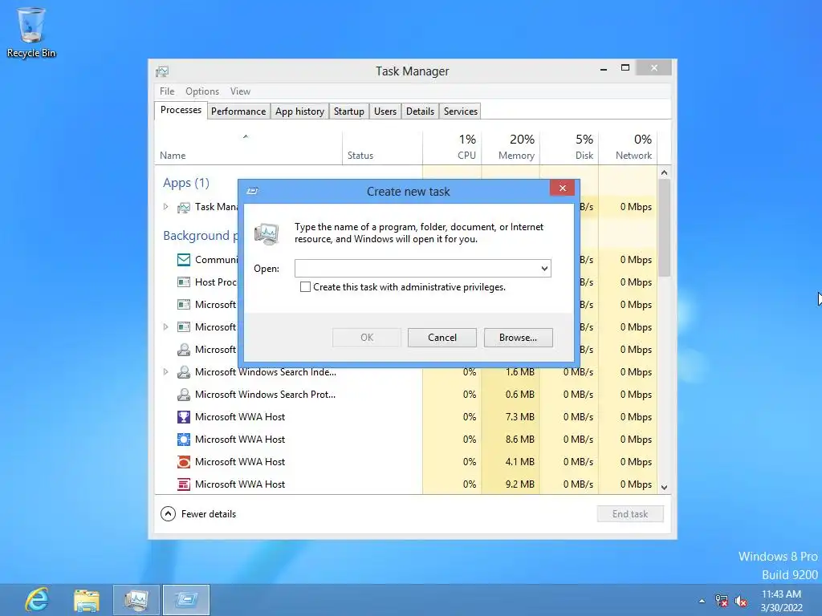Image resolution: width=822 pixels, height=616 pixels.
Task: Expand the Task Manager app row
Action: (x=165, y=207)
